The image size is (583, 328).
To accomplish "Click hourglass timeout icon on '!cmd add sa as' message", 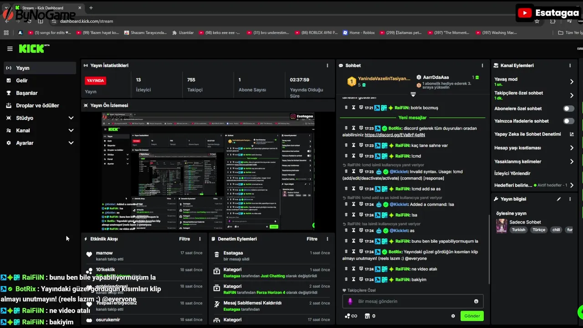I will [353, 189].
